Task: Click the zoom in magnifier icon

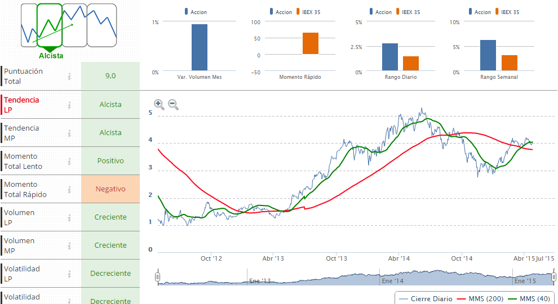Action: [159, 105]
